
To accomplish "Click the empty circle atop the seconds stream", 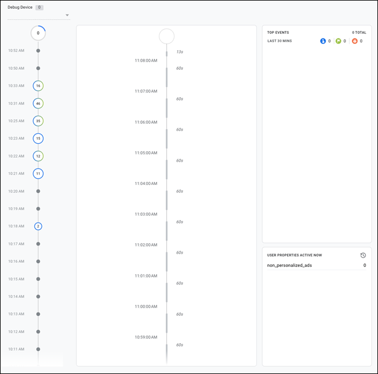I will coord(166,37).
